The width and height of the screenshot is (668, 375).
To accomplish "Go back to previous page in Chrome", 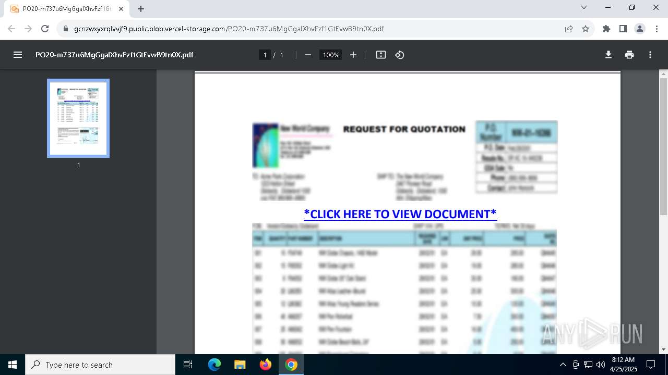I will click(x=11, y=29).
